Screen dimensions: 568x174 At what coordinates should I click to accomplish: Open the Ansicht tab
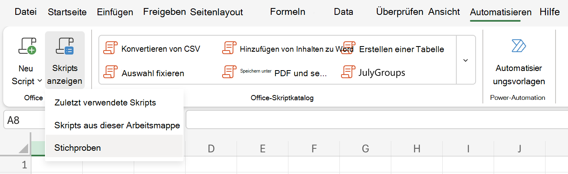444,12
